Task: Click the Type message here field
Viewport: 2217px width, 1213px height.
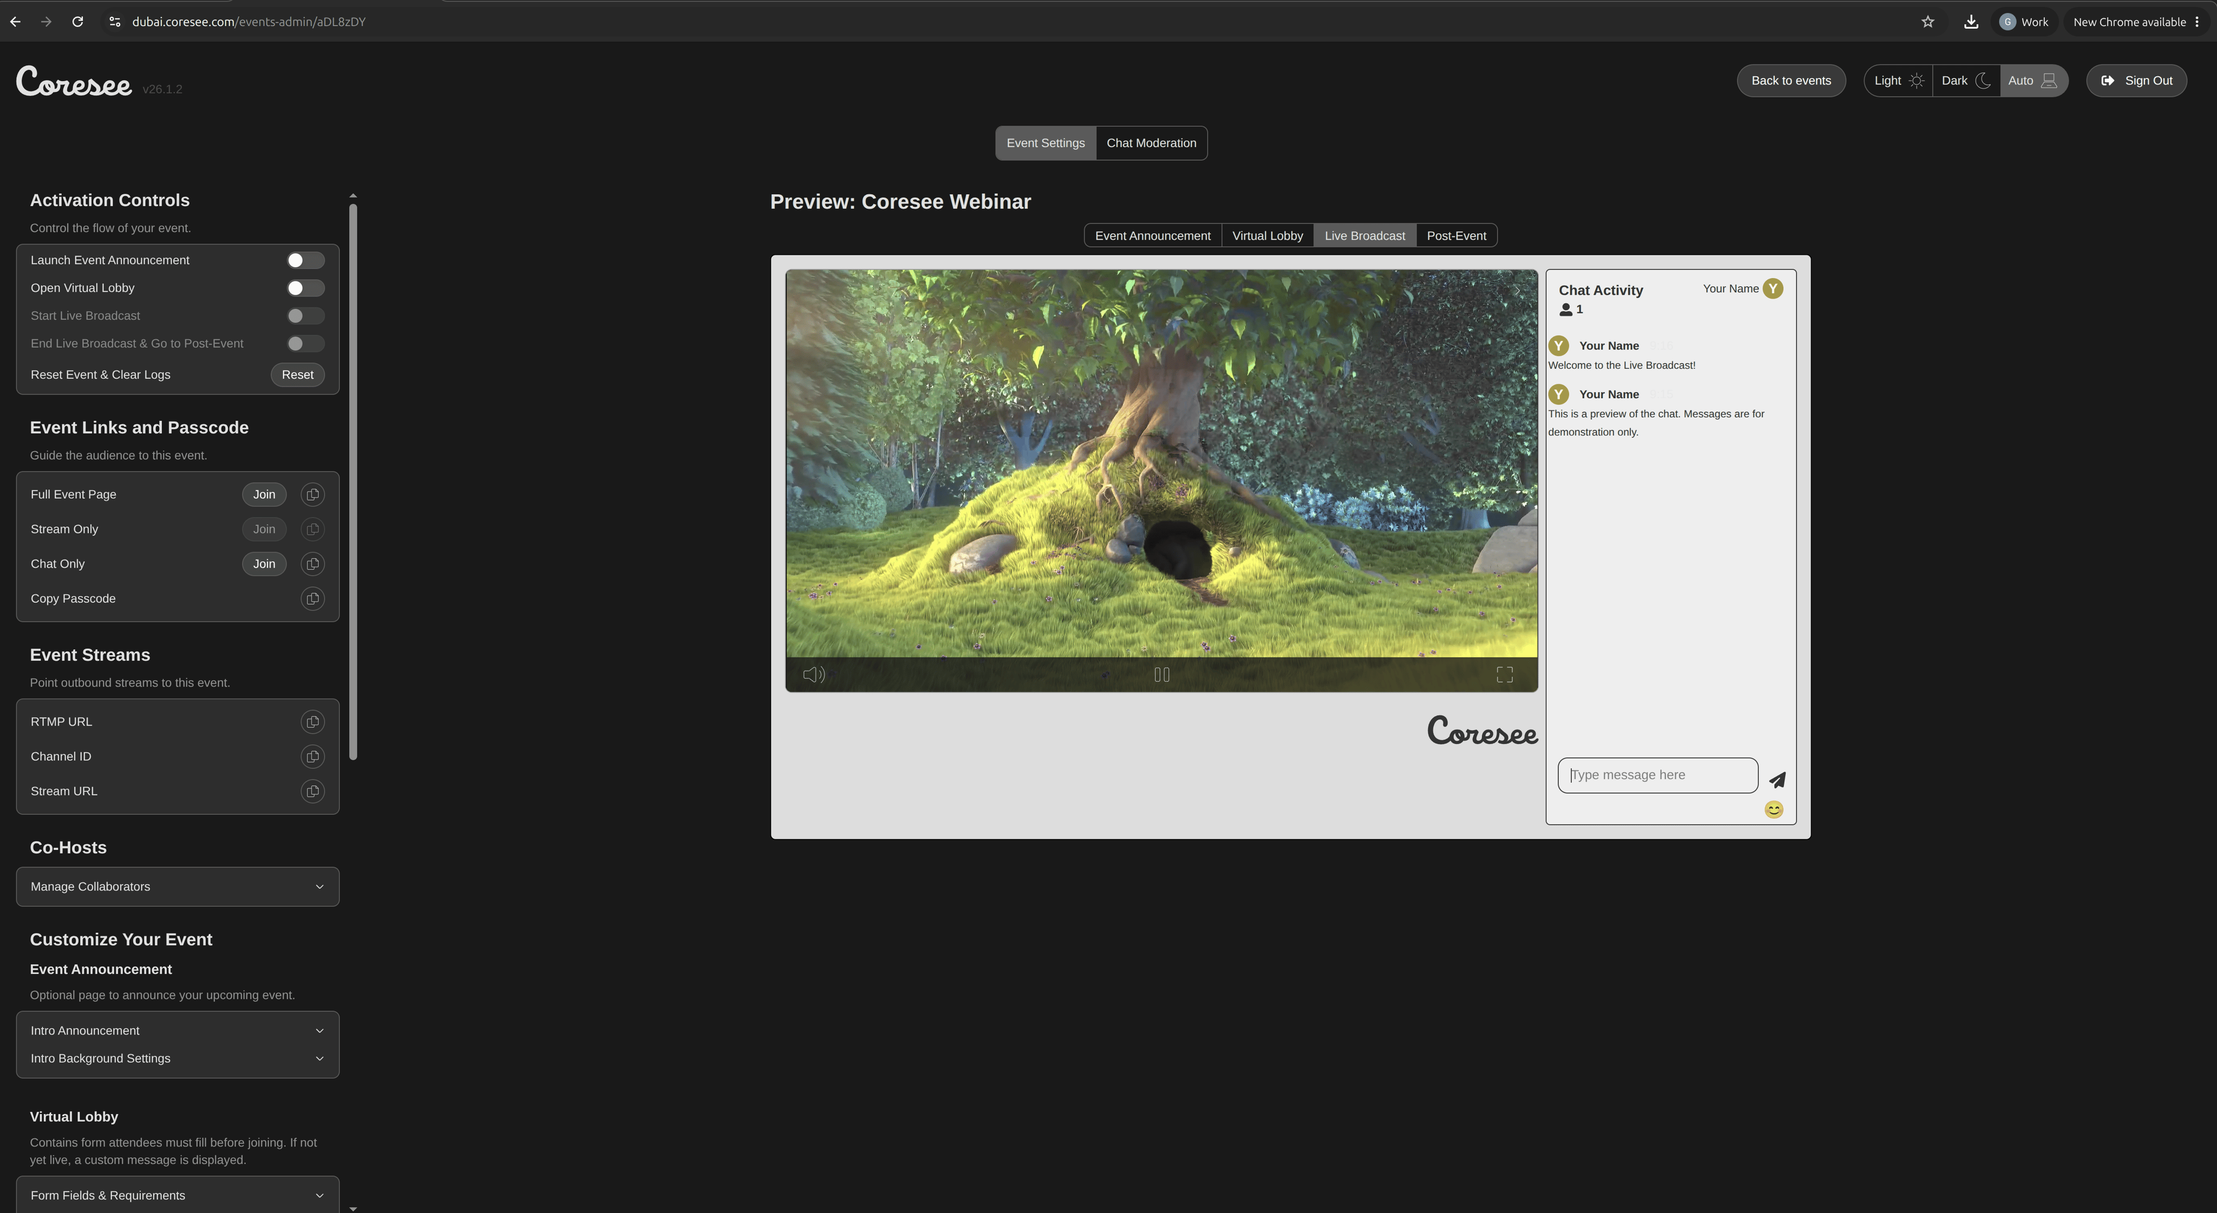Action: pos(1657,775)
